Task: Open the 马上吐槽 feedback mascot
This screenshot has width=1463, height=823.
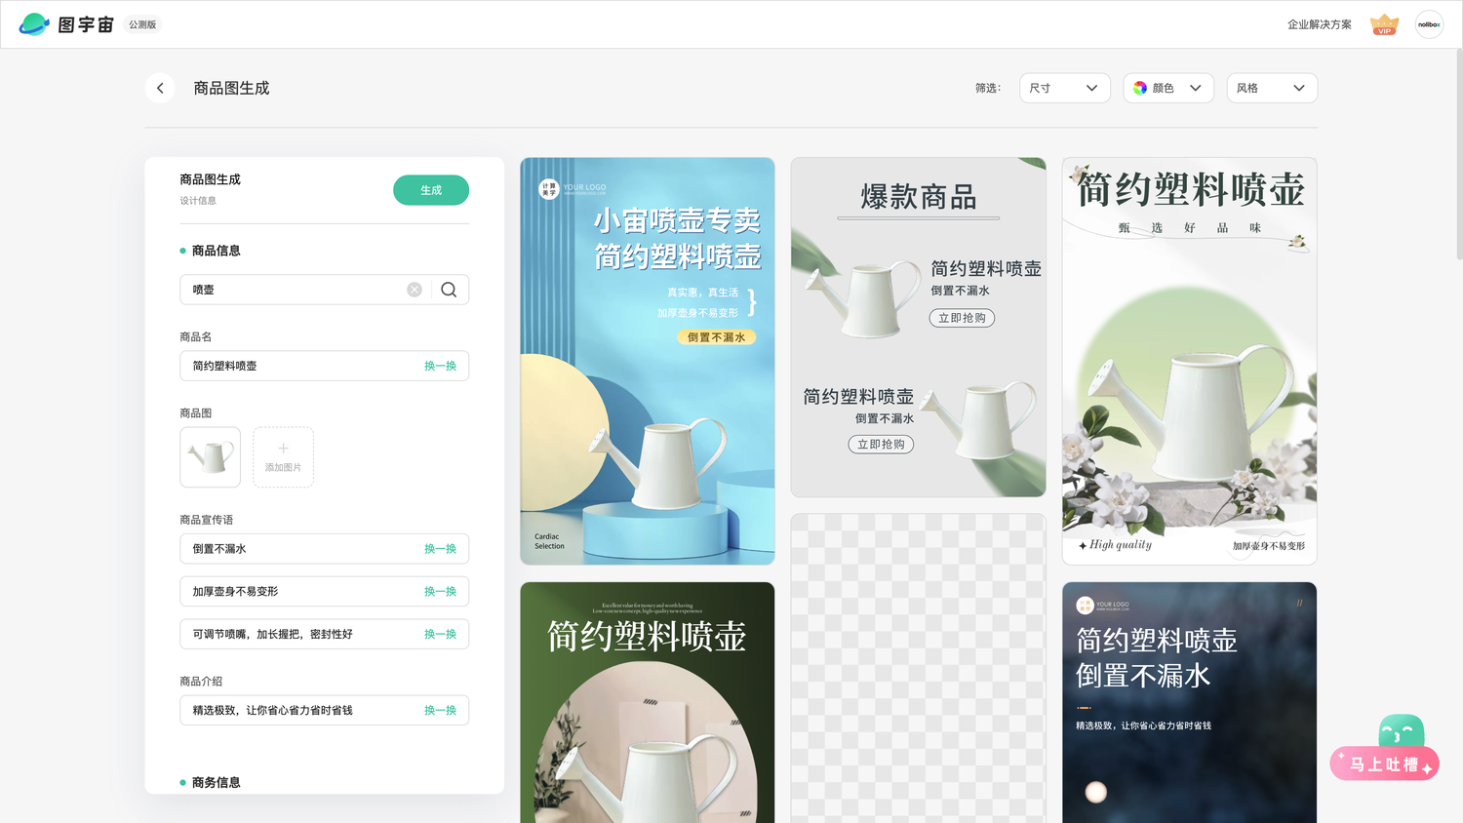Action: pos(1385,749)
